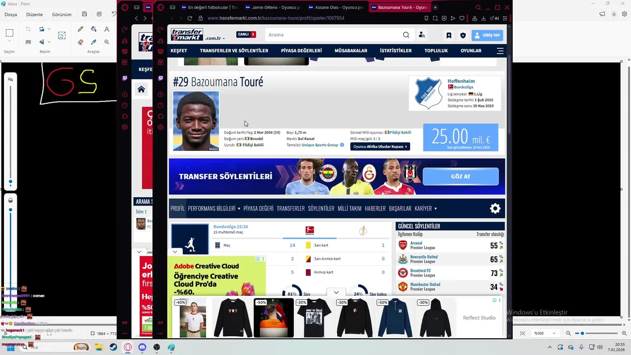This screenshot has width=631, height=355.
Task: Open Discord from the taskbar
Action: tap(142, 347)
